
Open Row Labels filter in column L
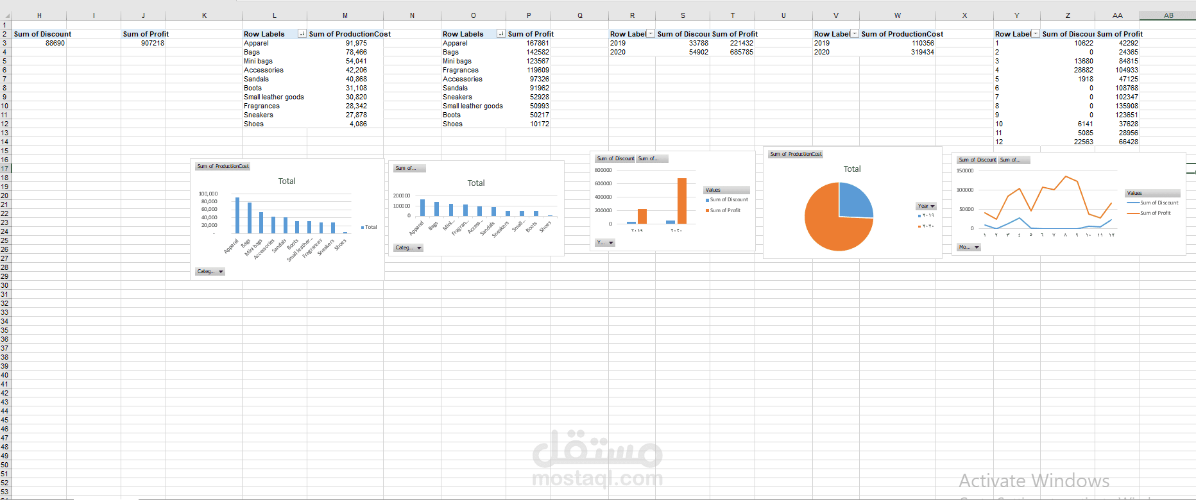[x=302, y=34]
